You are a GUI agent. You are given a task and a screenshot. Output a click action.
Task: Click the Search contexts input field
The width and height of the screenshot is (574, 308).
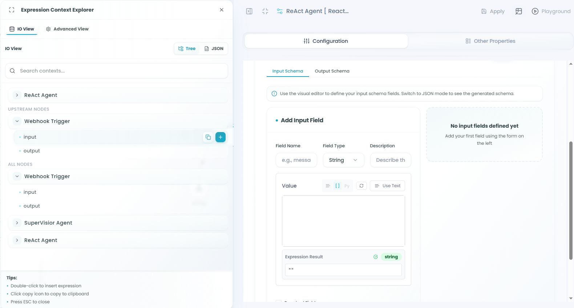(117, 71)
